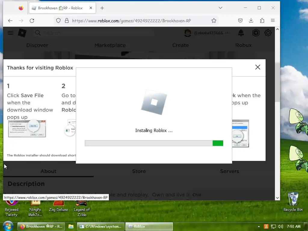Go to the Discover page
The width and height of the screenshot is (308, 231).
37,45
